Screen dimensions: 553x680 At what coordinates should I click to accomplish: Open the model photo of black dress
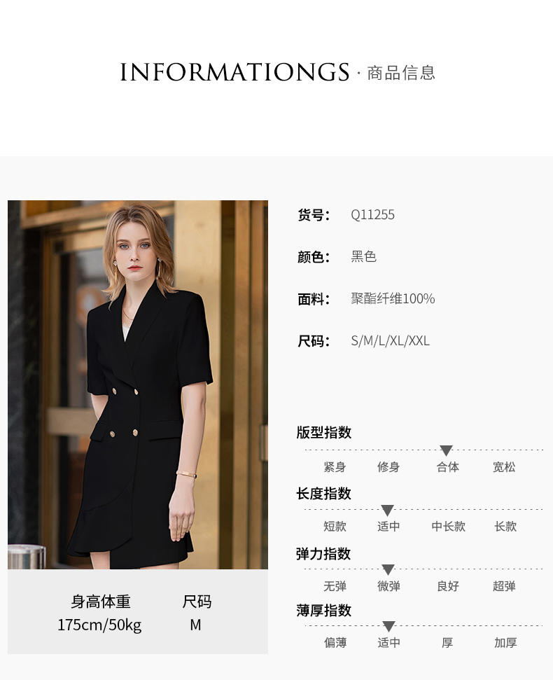138,384
